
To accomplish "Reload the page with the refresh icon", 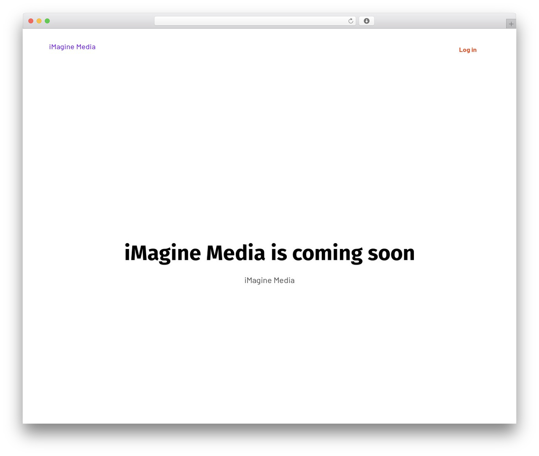I will click(350, 21).
